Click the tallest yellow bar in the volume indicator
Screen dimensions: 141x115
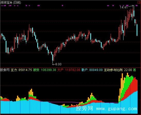[x=122, y=82]
